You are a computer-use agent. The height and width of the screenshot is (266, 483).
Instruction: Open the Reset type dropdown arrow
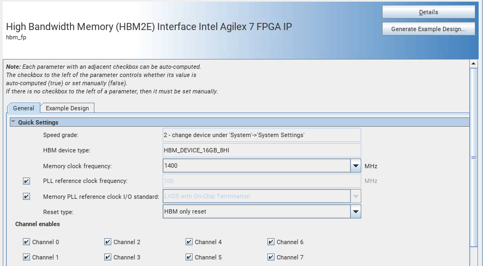click(355, 211)
